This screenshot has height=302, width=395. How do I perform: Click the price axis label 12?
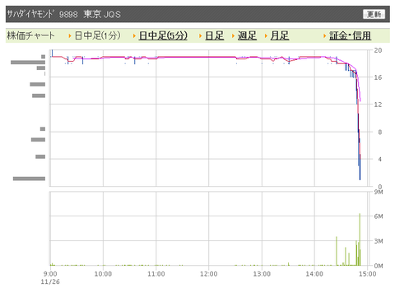[x=378, y=105]
